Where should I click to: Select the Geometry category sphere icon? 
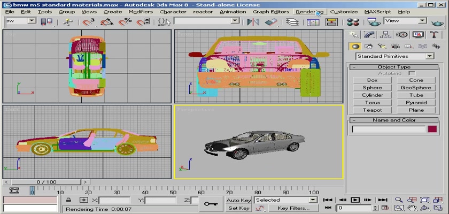pos(355,46)
